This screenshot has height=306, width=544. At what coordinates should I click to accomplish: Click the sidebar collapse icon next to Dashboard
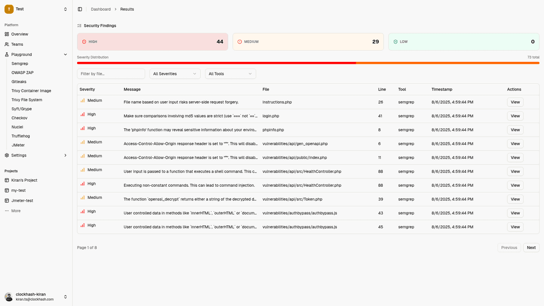tap(79, 9)
